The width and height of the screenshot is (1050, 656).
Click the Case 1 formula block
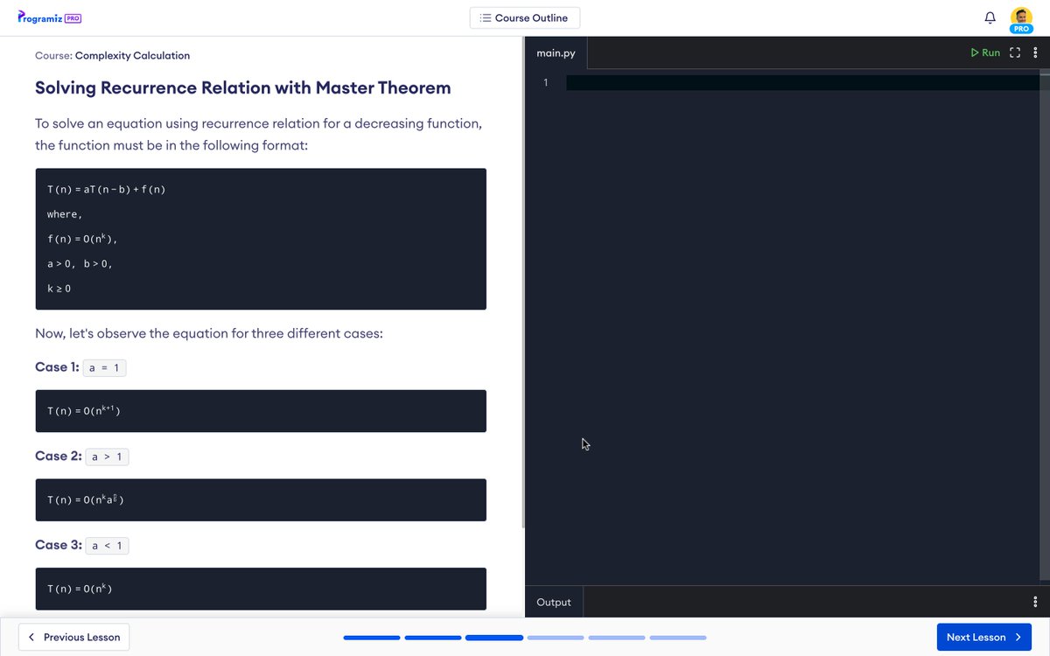(x=261, y=411)
